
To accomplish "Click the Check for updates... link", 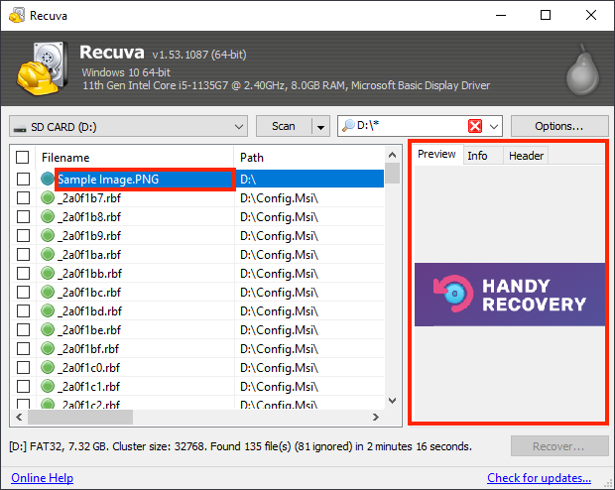I will pyautogui.click(x=539, y=478).
